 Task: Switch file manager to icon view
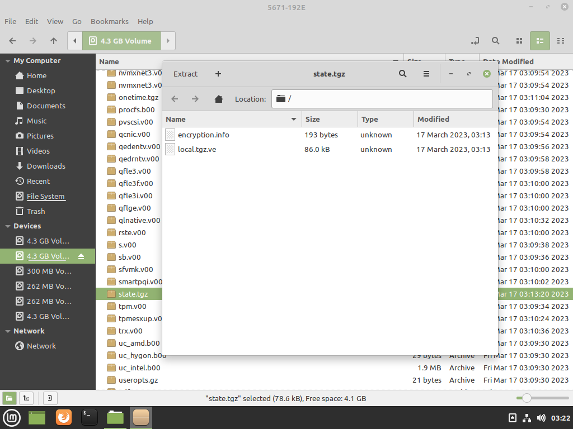click(519, 41)
